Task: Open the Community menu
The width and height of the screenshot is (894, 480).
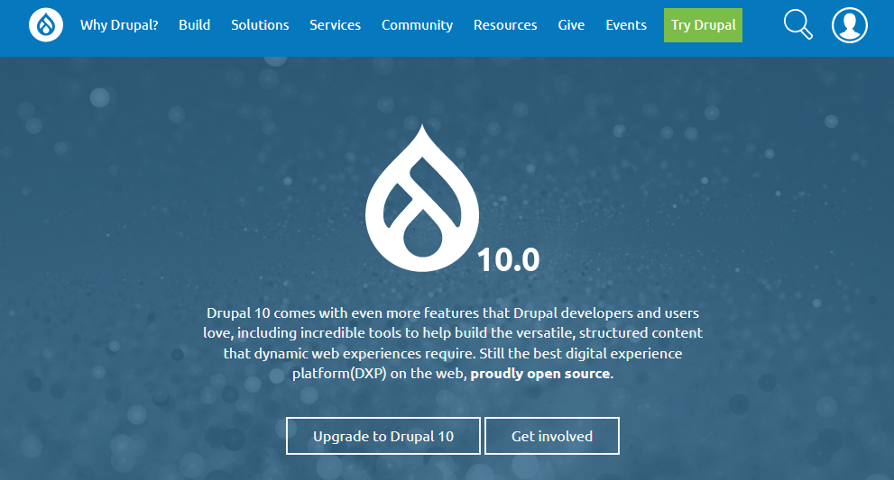Action: (418, 25)
